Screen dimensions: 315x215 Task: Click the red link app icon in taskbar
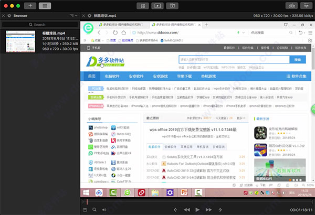141,193
